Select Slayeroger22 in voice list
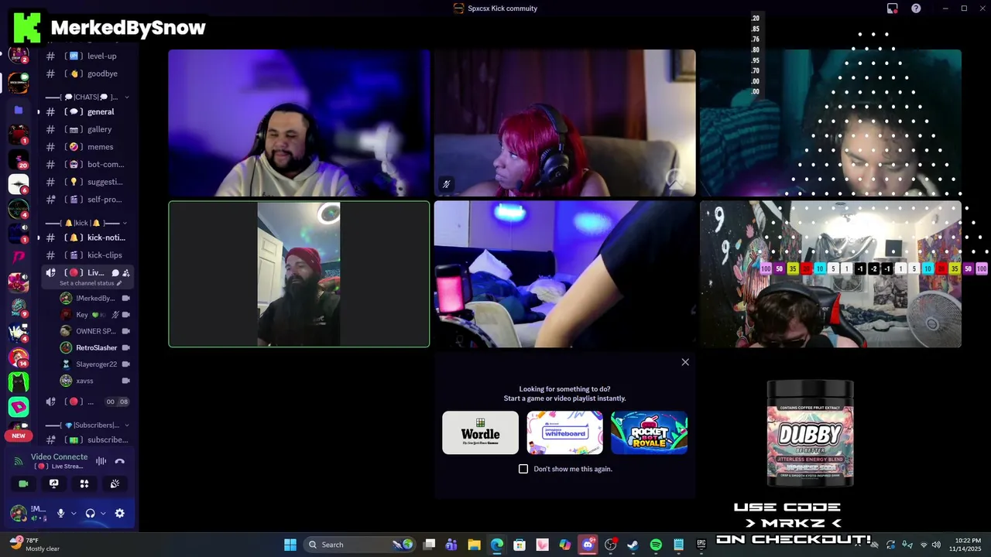The image size is (991, 557). [94, 364]
